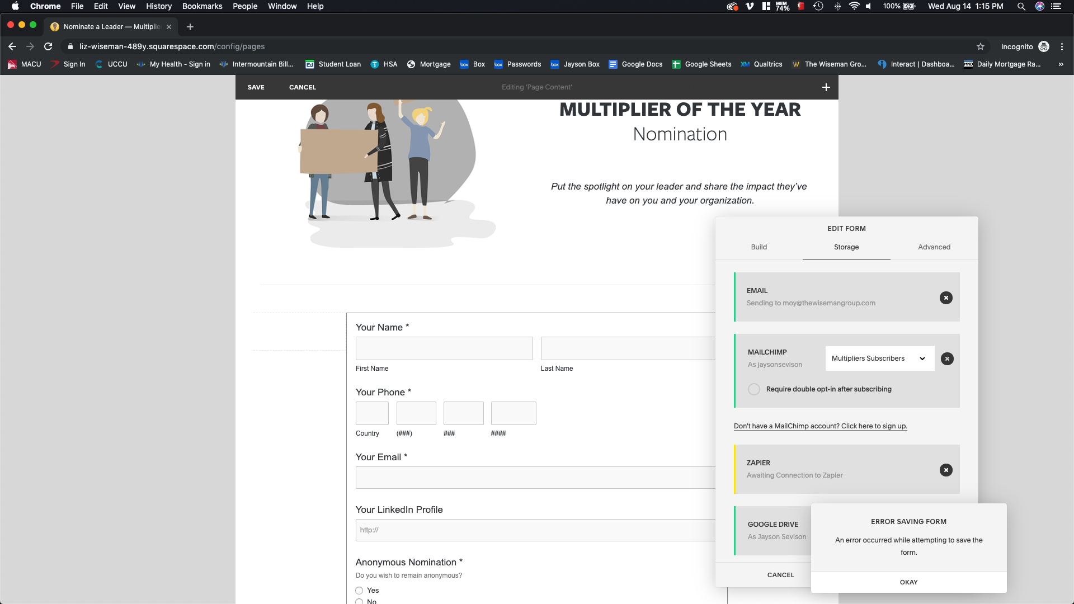Focus the LinkedIn Profile URL field

(x=535, y=530)
